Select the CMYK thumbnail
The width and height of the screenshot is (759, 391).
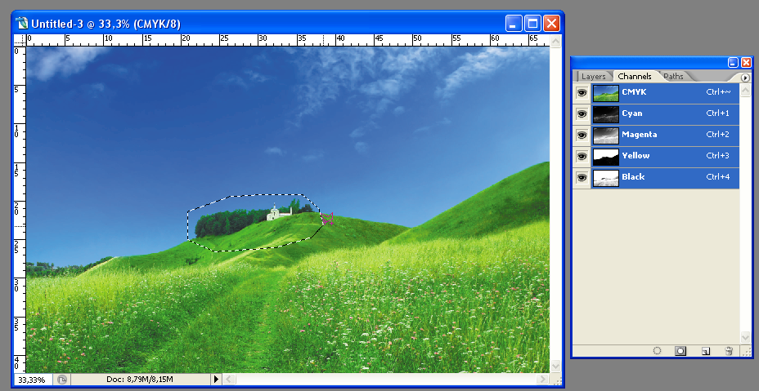606,93
